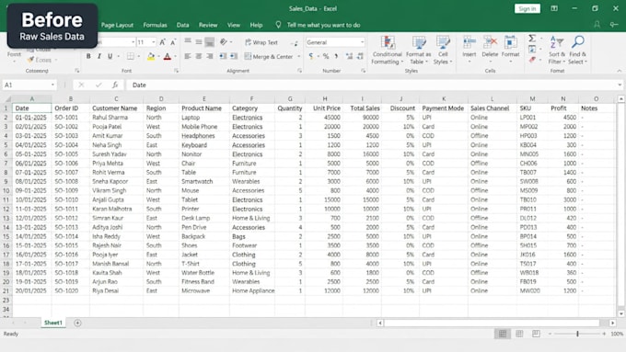Open Alignment dialog launcher
Screen dimensions: 626x352
[x=299, y=71]
